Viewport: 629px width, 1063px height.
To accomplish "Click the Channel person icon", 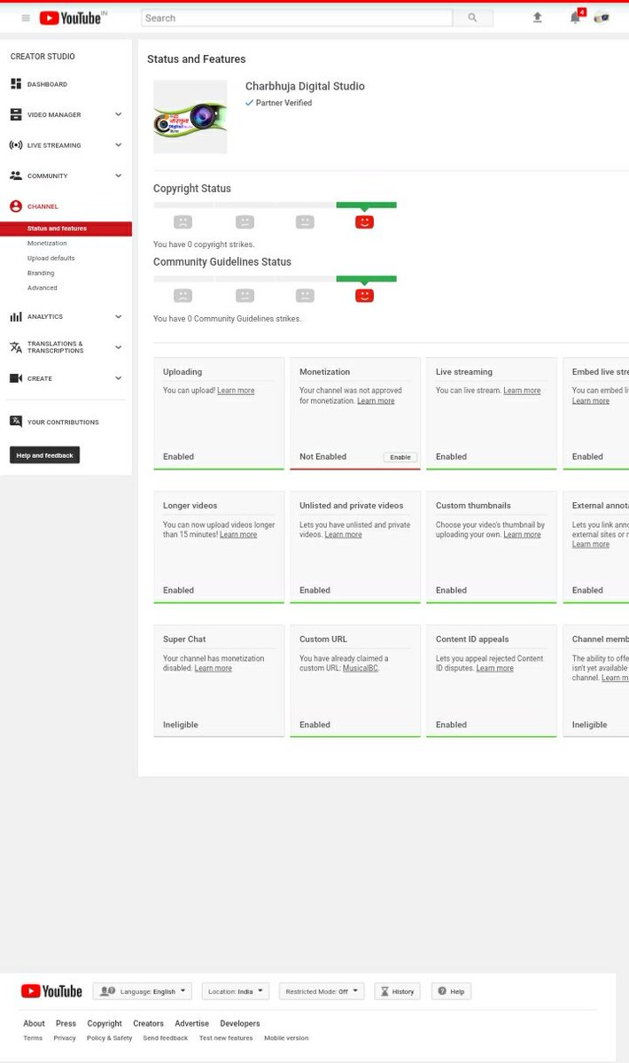I will tap(15, 206).
